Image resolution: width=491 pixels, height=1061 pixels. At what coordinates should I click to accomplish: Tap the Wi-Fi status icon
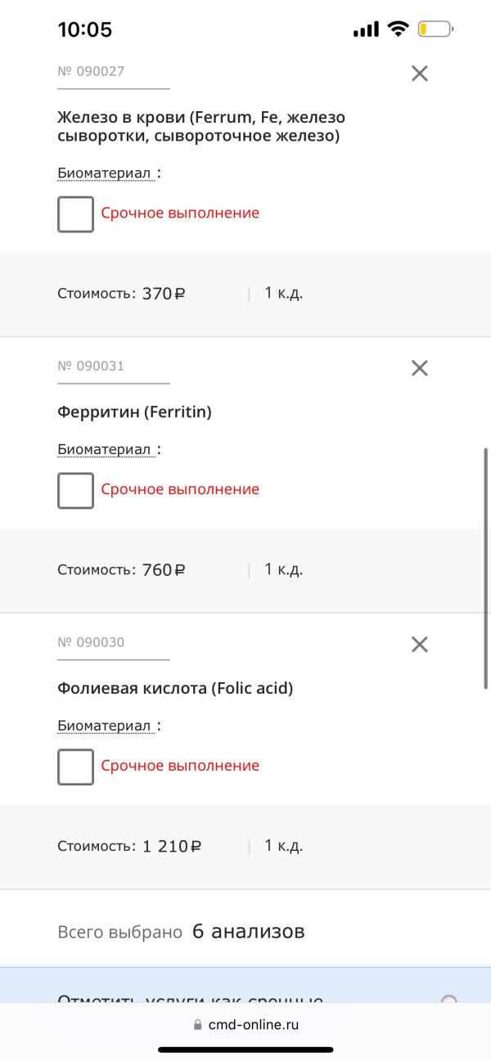pos(399,30)
